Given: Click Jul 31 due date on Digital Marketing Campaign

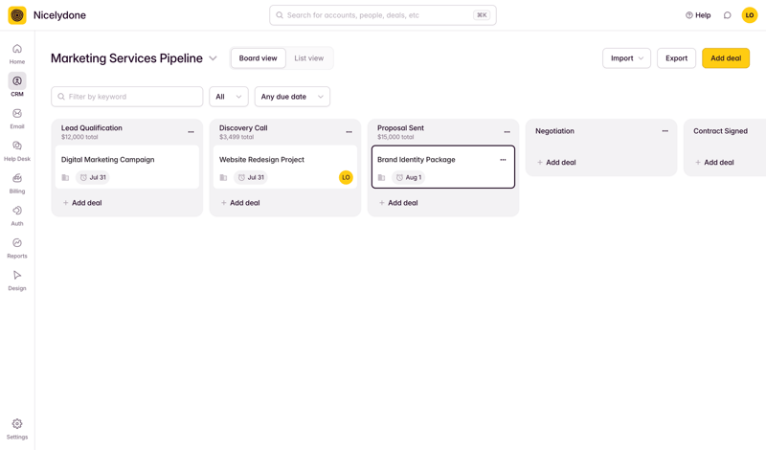Looking at the screenshot, I should coord(93,177).
